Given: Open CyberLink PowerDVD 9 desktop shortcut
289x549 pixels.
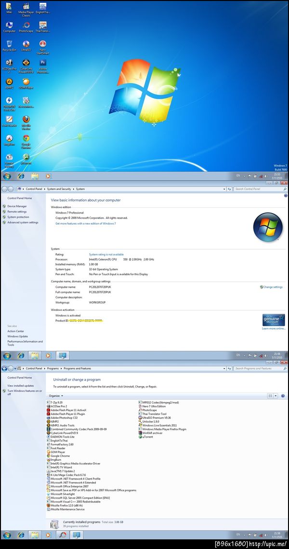Looking at the screenshot, I should 26,67.
